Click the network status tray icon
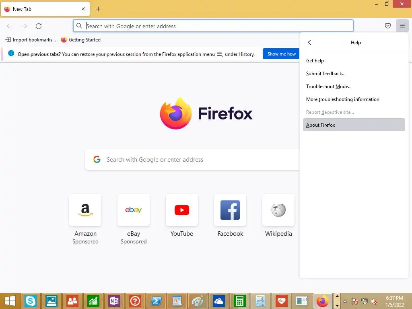This screenshot has height=309, width=412. (x=365, y=301)
